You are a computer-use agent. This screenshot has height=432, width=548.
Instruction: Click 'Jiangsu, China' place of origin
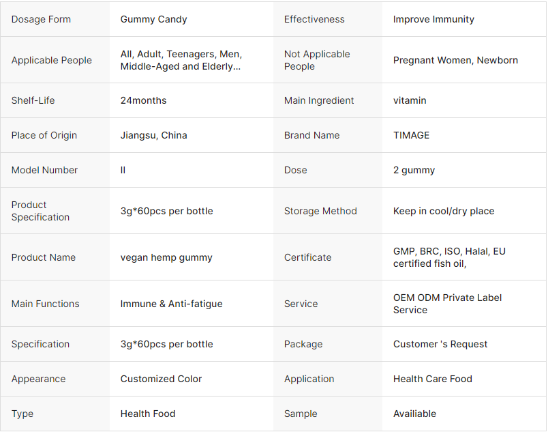point(153,135)
